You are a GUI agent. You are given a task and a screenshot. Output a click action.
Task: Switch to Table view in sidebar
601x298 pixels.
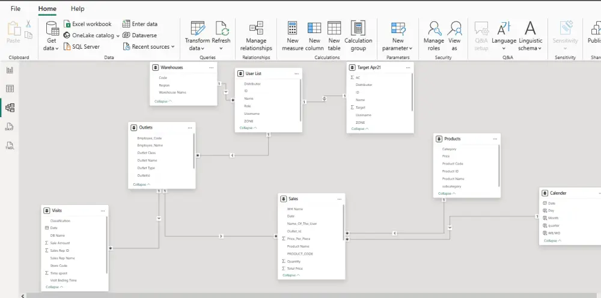[x=10, y=88]
